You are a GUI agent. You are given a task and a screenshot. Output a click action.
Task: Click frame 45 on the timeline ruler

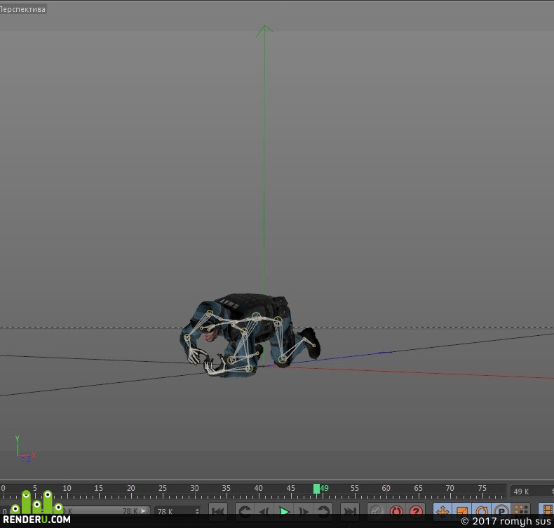tap(291, 489)
